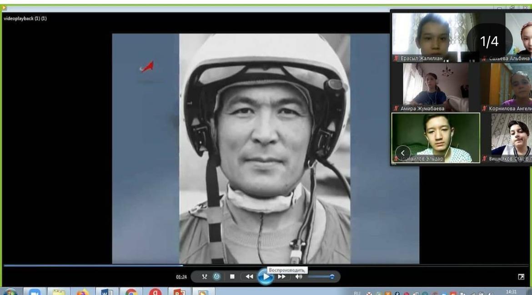Stop the video playback
This screenshot has width=532, height=295.
click(232, 276)
